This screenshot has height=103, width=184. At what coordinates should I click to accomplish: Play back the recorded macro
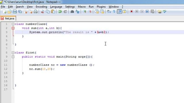tap(142, 11)
